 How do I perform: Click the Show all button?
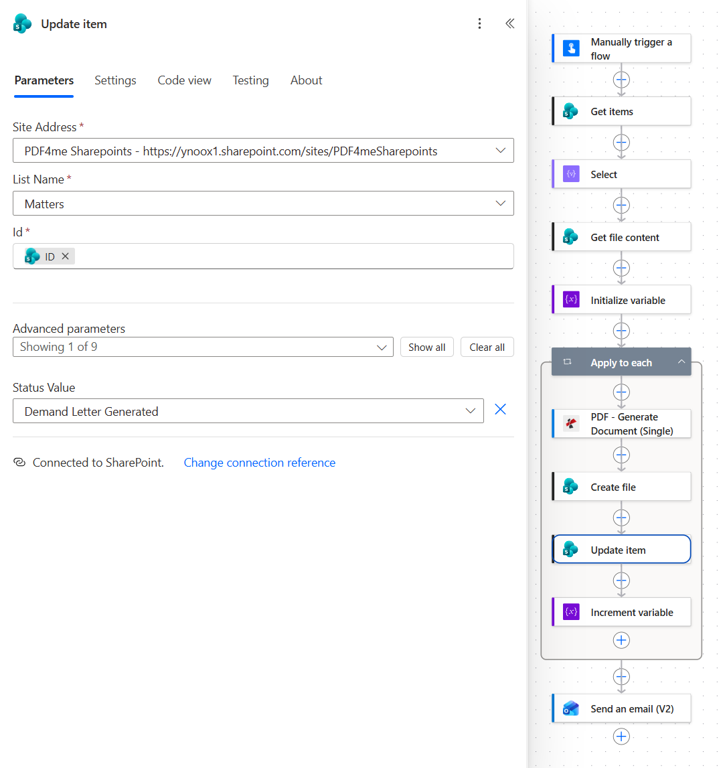pyautogui.click(x=426, y=347)
